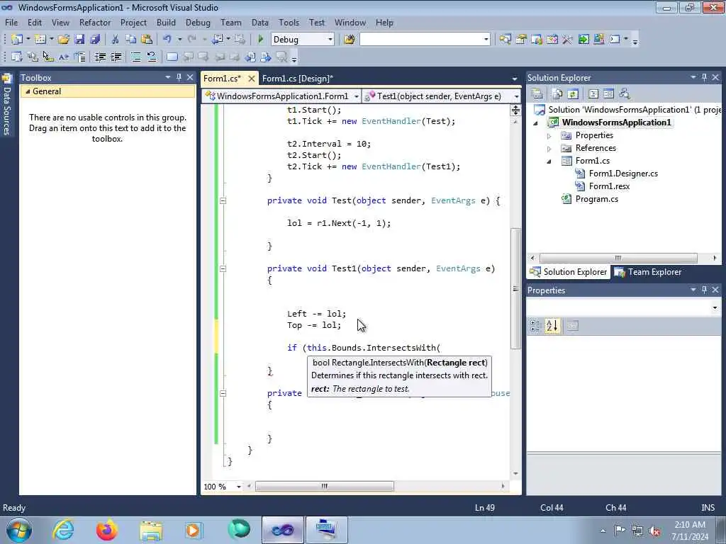This screenshot has width=726, height=544.
Task: Pin the Toolbox panel with auto-hide pin
Action: (179, 77)
